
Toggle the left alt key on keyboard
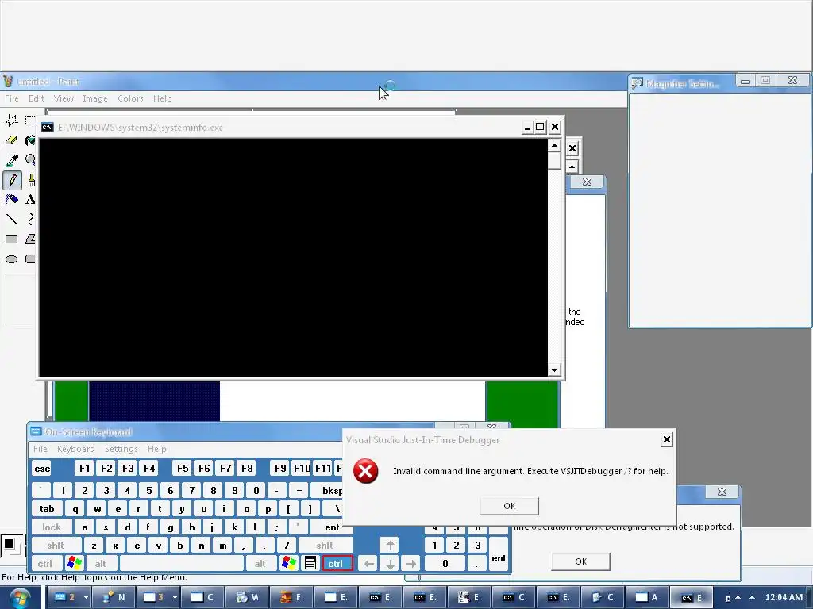pyautogui.click(x=101, y=564)
